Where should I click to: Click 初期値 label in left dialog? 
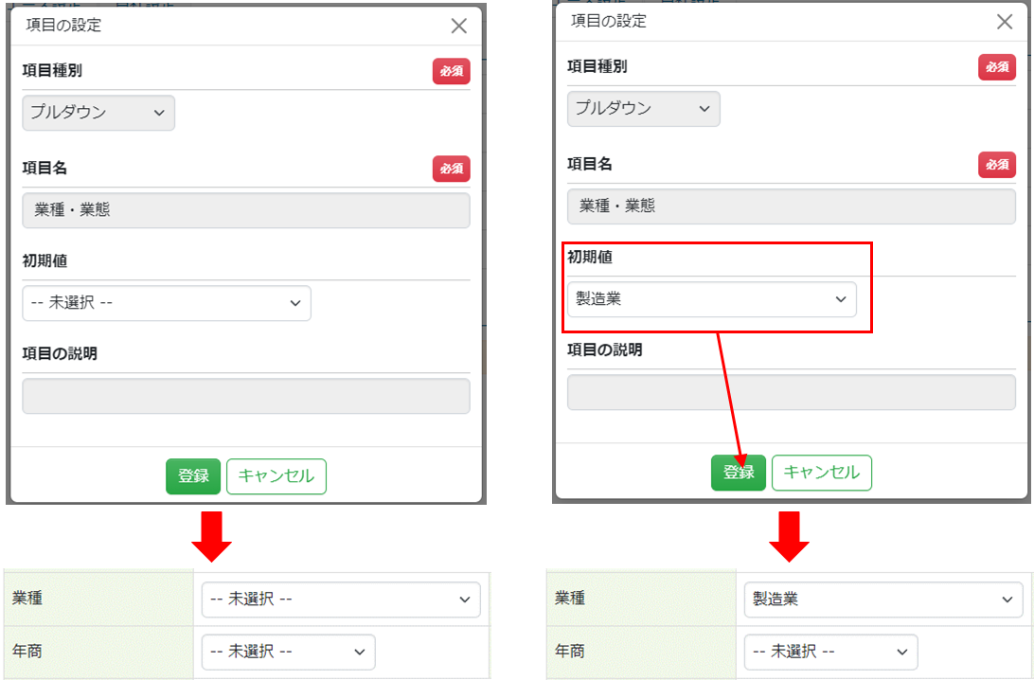coord(45,261)
